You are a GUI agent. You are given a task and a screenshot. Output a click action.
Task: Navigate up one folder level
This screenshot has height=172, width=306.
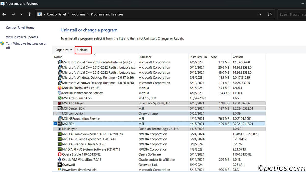29,14
